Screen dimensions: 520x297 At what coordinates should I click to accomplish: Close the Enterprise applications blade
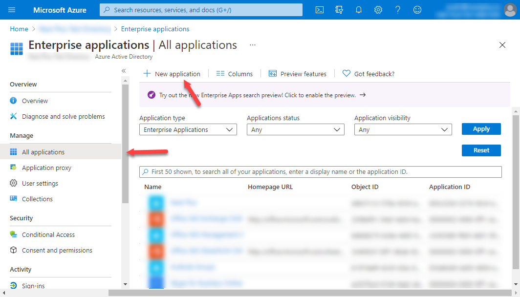pos(502,45)
